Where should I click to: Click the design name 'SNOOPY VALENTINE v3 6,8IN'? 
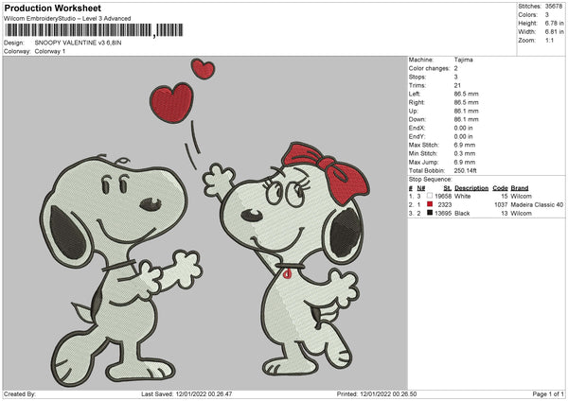(78, 43)
